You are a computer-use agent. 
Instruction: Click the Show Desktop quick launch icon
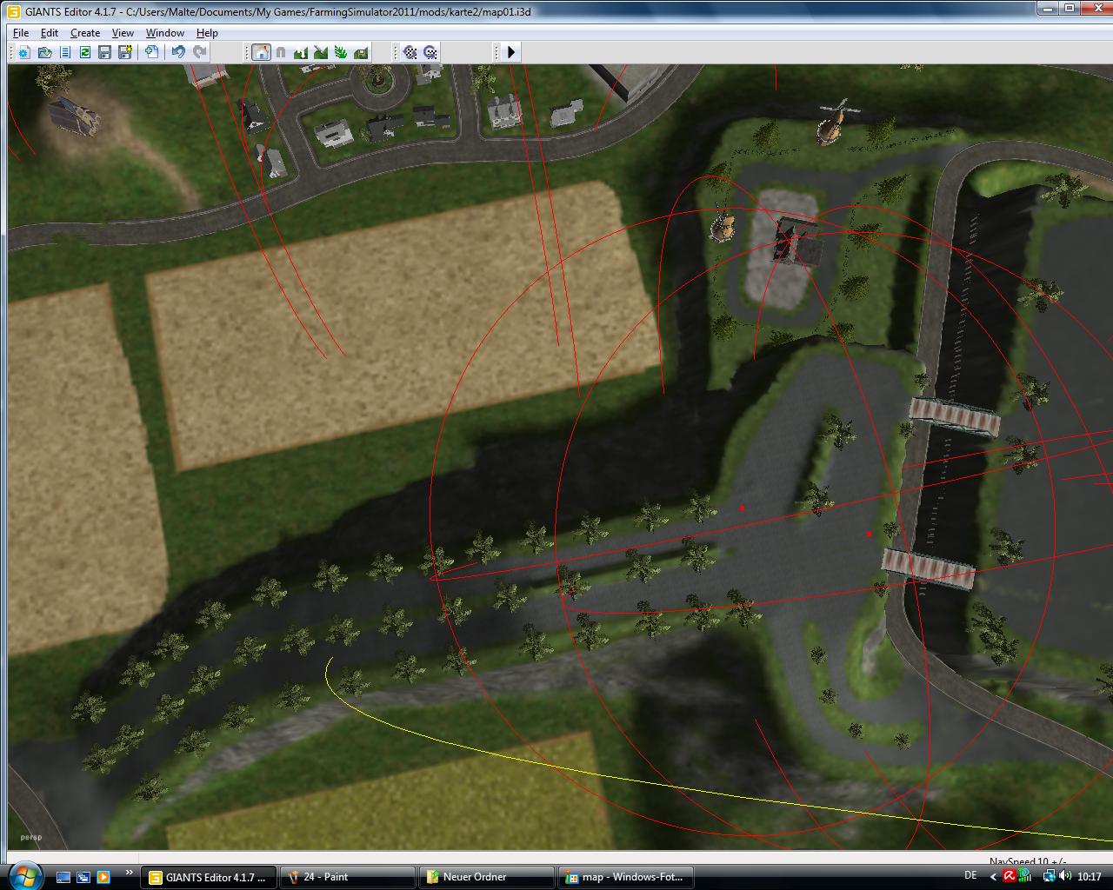coord(63,877)
